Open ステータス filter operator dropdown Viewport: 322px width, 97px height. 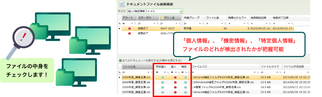154,23
